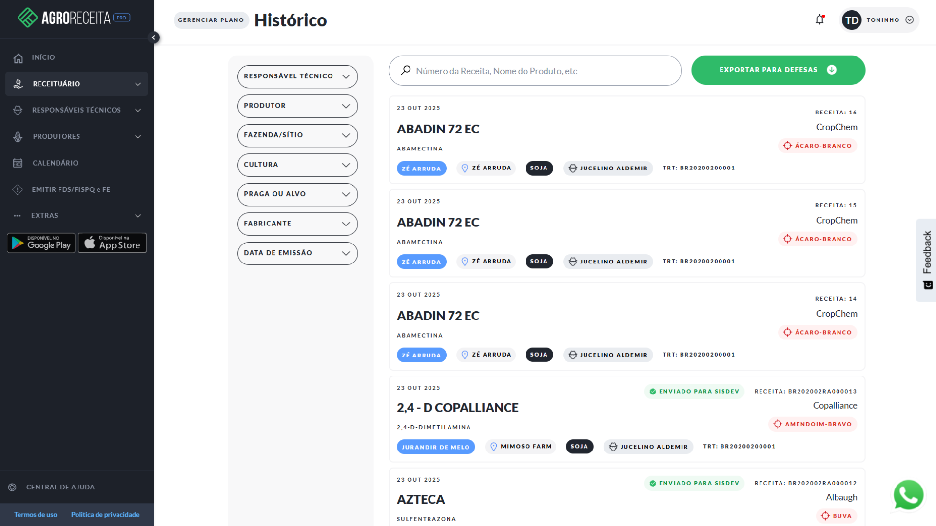Open Emitir FDS/FISPQ e FE menu item

[x=71, y=189]
